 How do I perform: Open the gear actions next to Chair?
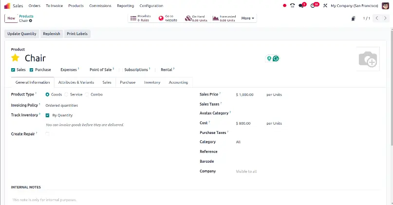[x=31, y=20]
